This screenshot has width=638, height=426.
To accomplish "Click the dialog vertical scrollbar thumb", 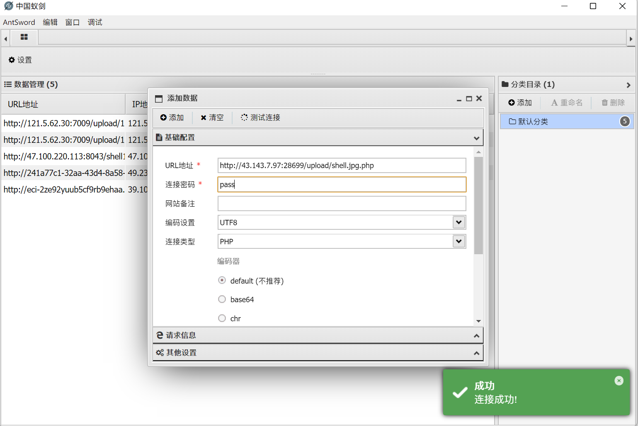I will tap(478, 205).
